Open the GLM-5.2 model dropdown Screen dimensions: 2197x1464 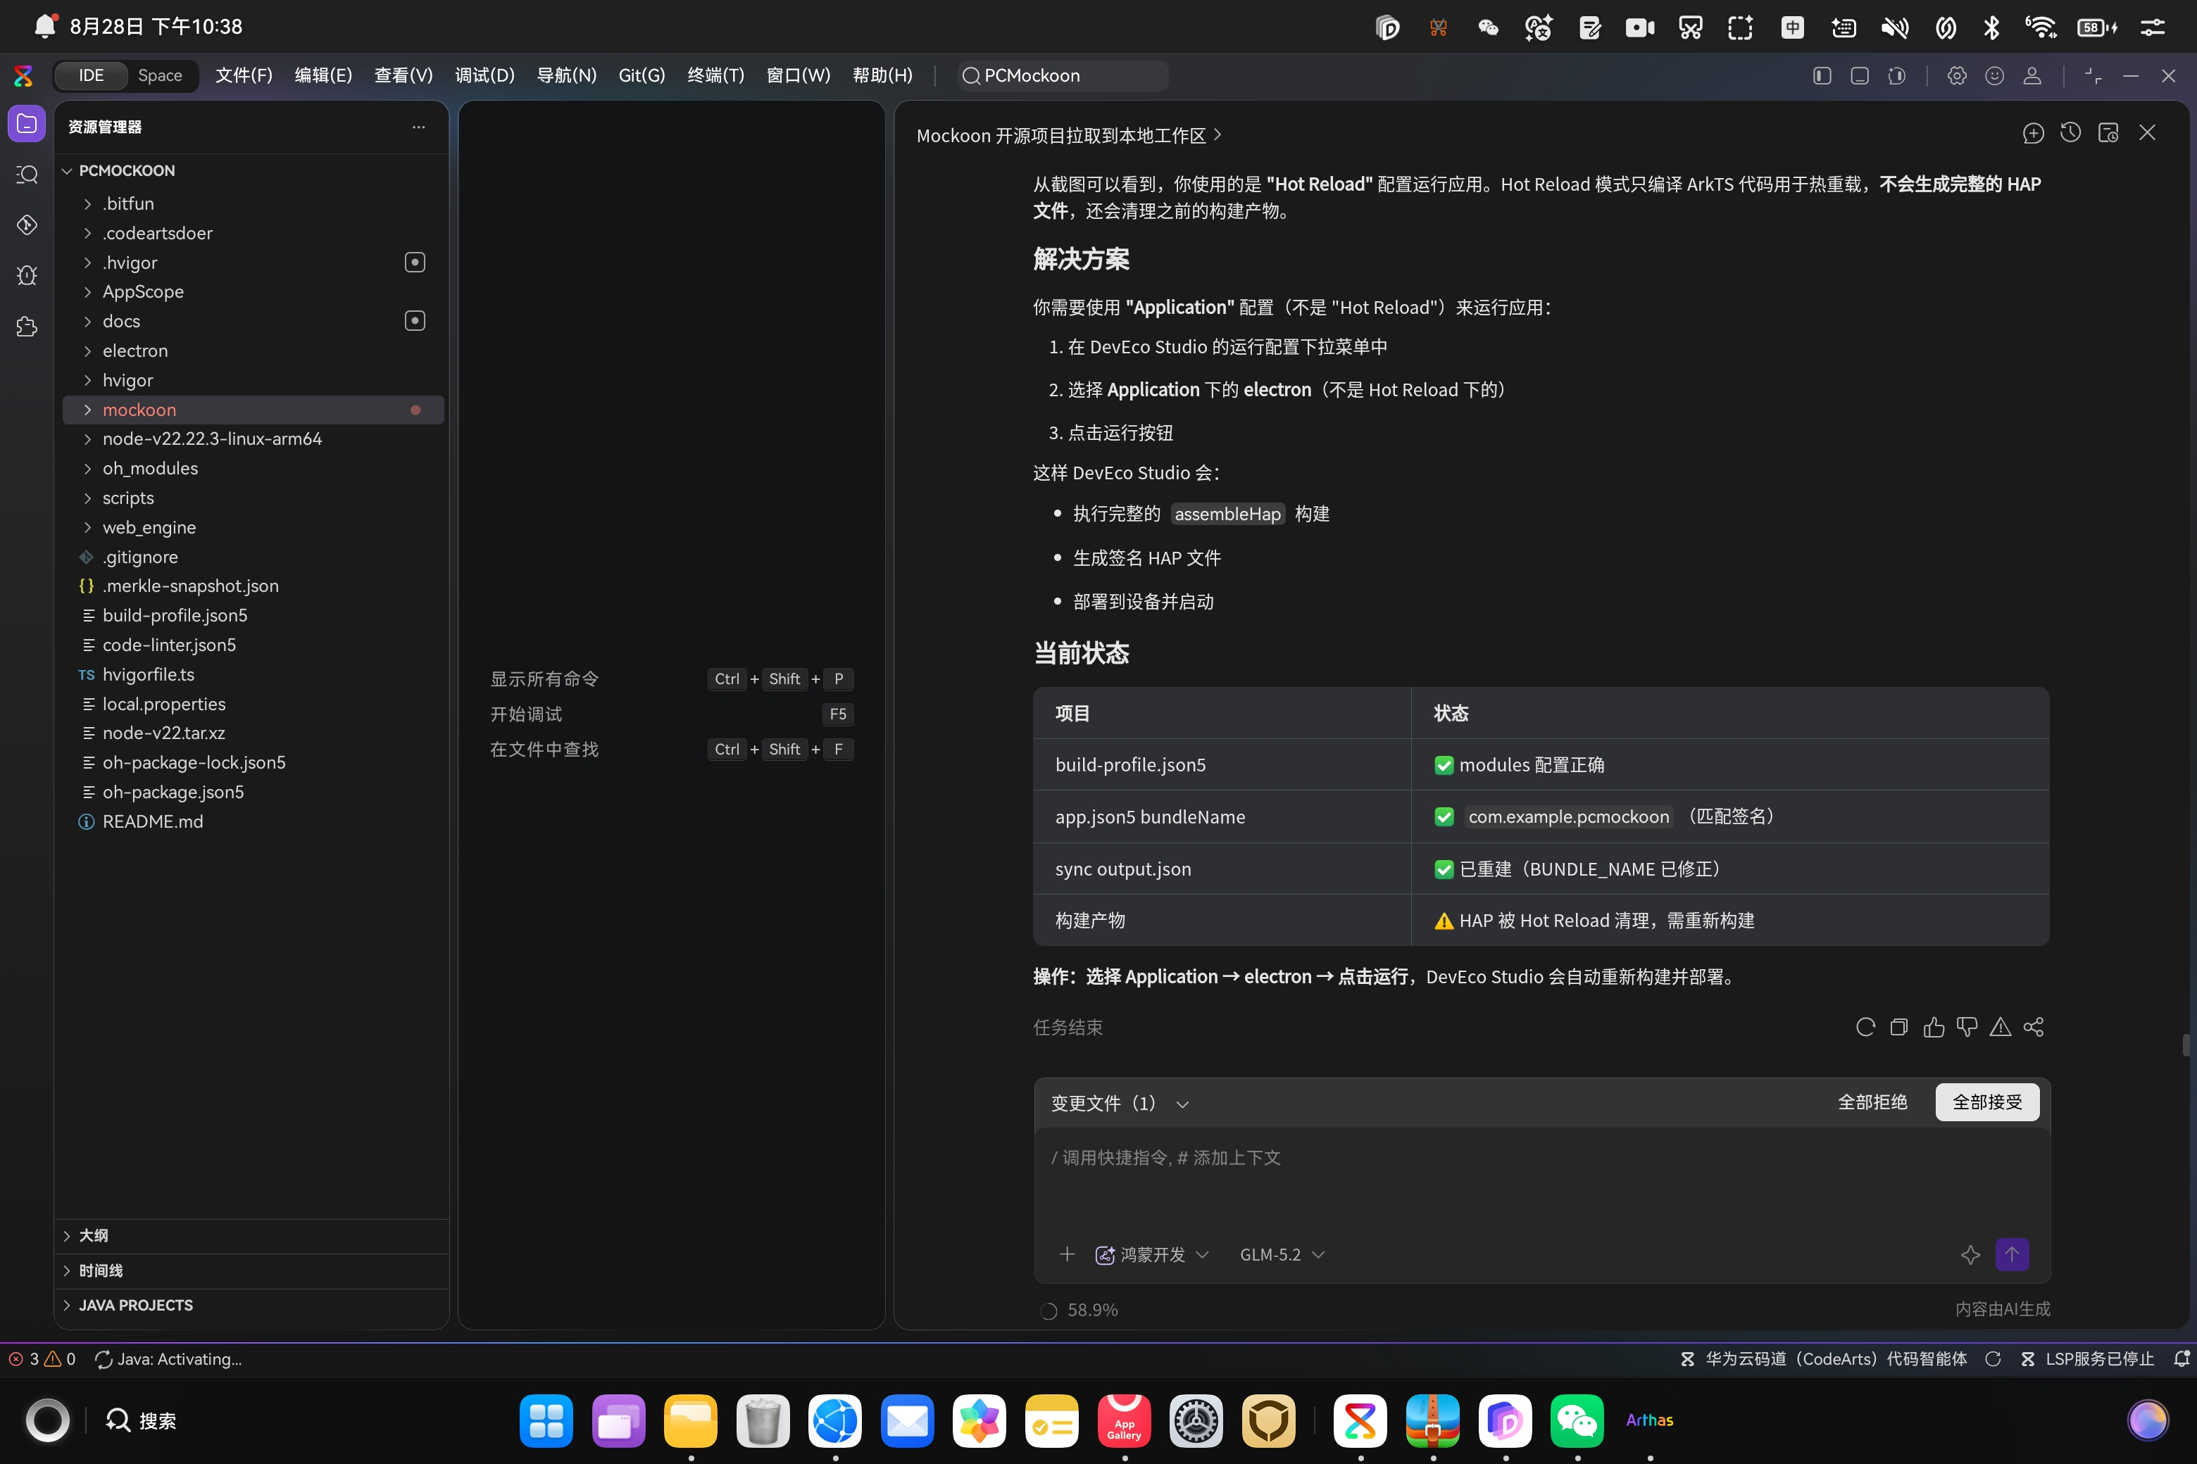click(1282, 1255)
